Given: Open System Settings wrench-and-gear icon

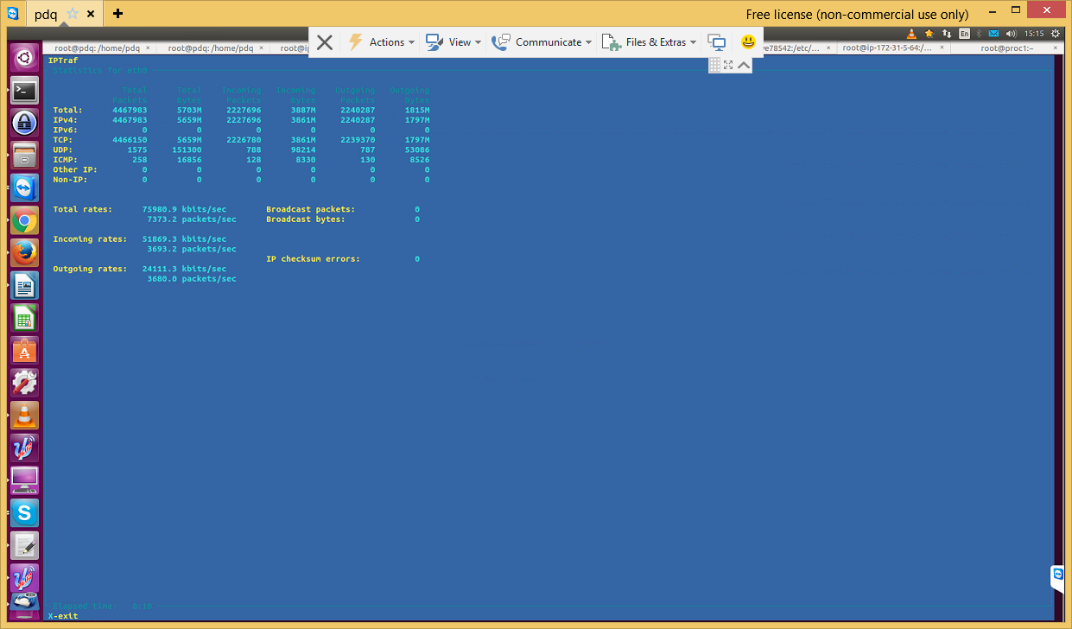Looking at the screenshot, I should point(24,382).
